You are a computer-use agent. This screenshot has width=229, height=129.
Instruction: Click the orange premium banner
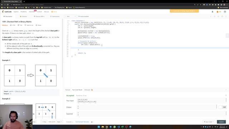click(184, 11)
